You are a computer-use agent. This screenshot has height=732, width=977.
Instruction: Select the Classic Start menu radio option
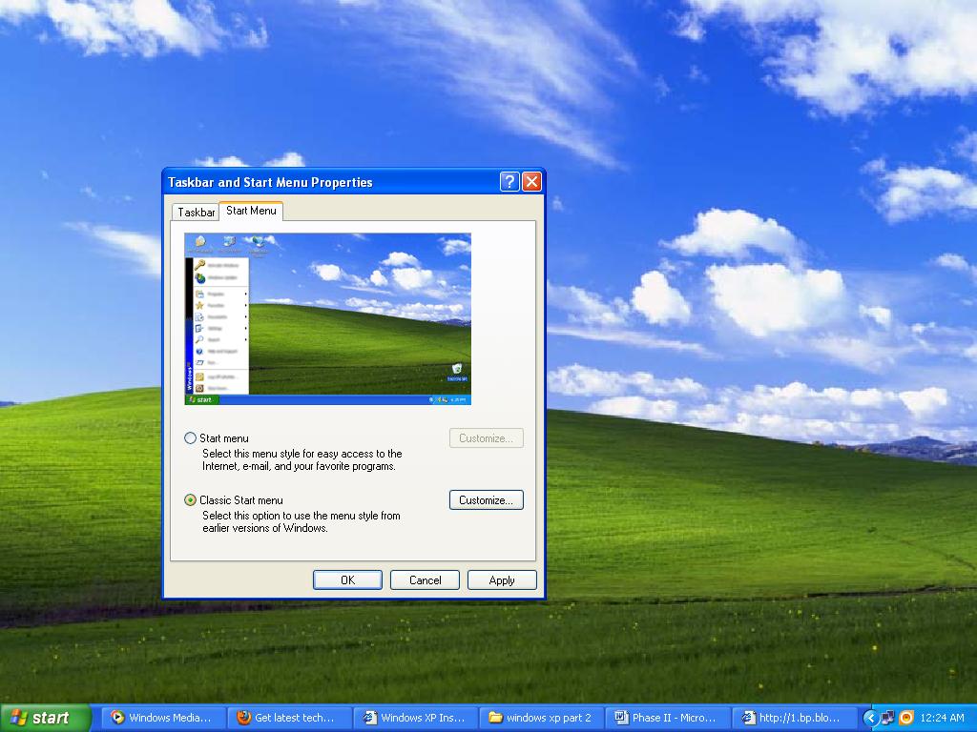(x=191, y=499)
